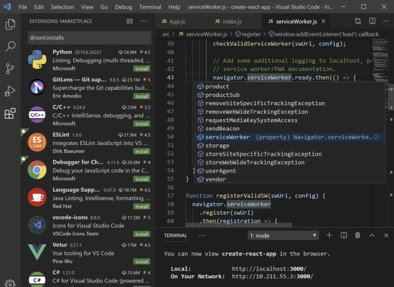Install Debugger for Chrome extension

[142, 179]
